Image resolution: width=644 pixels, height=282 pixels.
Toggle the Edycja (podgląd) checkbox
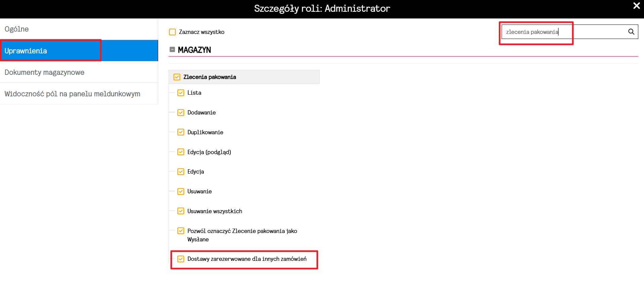181,152
